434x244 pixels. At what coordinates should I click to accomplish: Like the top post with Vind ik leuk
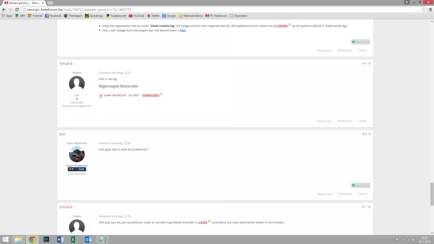click(361, 42)
